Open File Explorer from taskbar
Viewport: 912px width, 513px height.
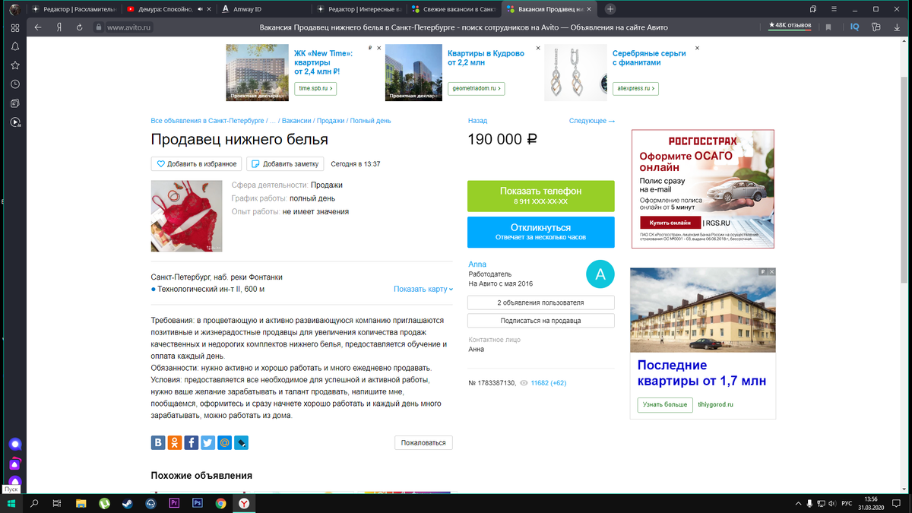point(81,503)
